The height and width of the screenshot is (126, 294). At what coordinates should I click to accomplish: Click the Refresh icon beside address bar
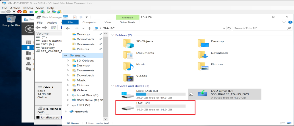tap(229, 28)
